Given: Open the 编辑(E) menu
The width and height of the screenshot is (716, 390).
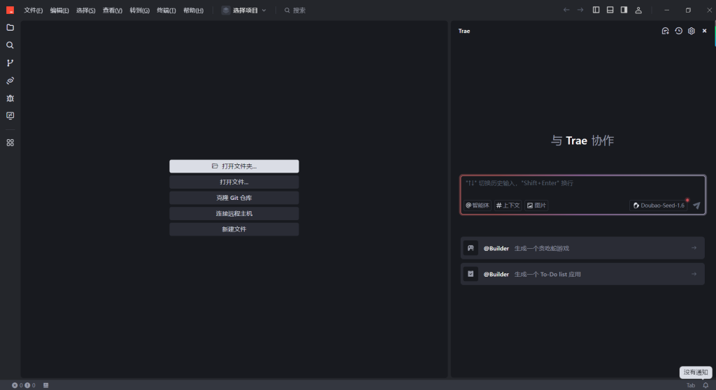Looking at the screenshot, I should click(59, 10).
